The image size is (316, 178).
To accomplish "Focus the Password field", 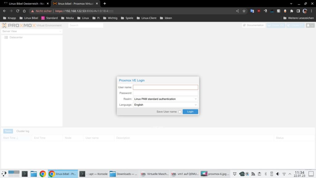I will [x=165, y=93].
